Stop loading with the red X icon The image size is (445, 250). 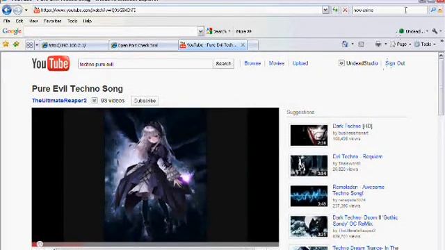click(x=345, y=10)
